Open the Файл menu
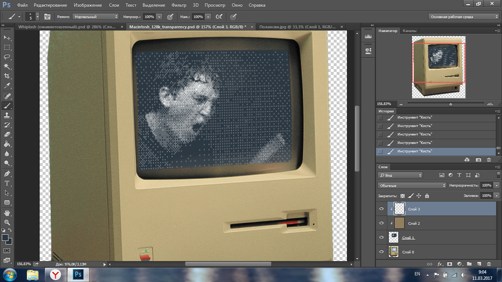 (22, 5)
